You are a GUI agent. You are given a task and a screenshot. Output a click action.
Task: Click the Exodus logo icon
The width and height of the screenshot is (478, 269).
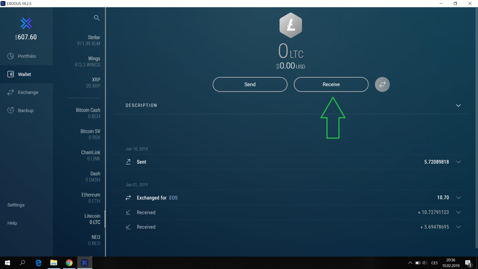coord(26,23)
